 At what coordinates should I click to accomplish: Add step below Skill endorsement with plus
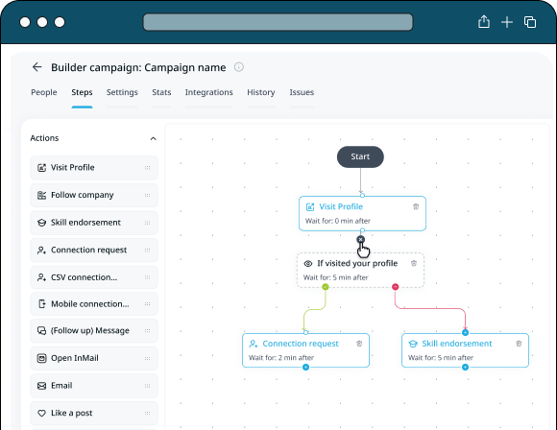click(465, 368)
